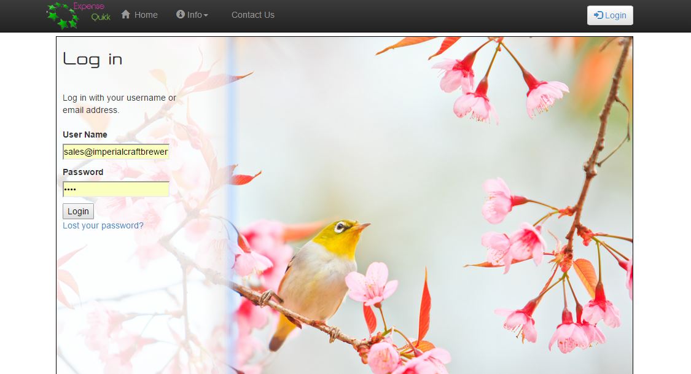This screenshot has width=691, height=374.
Task: Open the Contact Us page
Action: [252, 15]
